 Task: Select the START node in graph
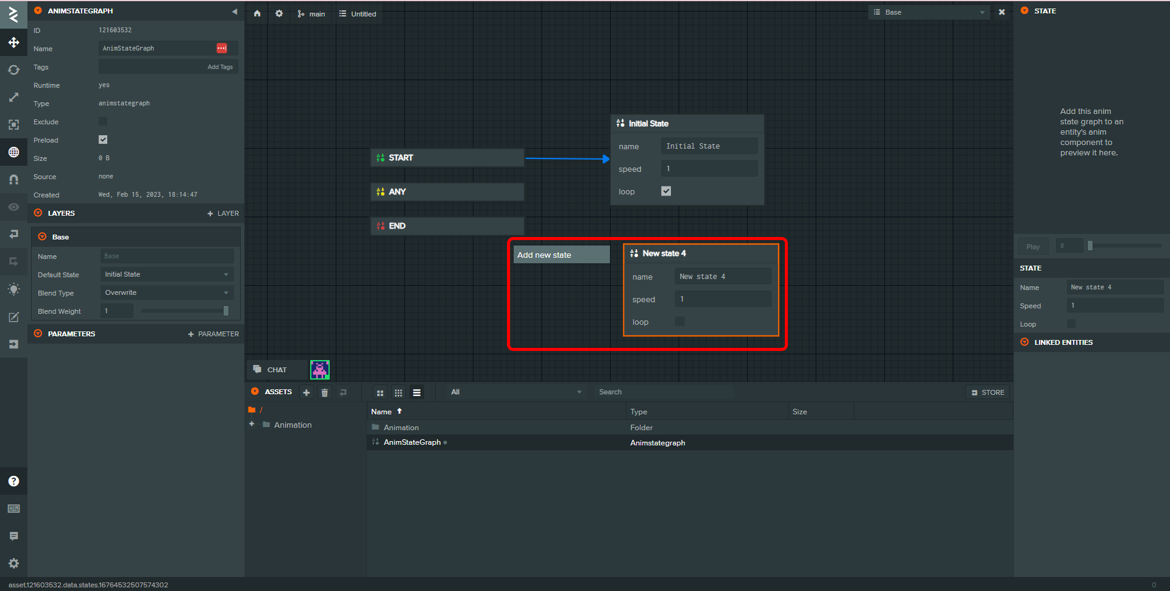tap(447, 157)
